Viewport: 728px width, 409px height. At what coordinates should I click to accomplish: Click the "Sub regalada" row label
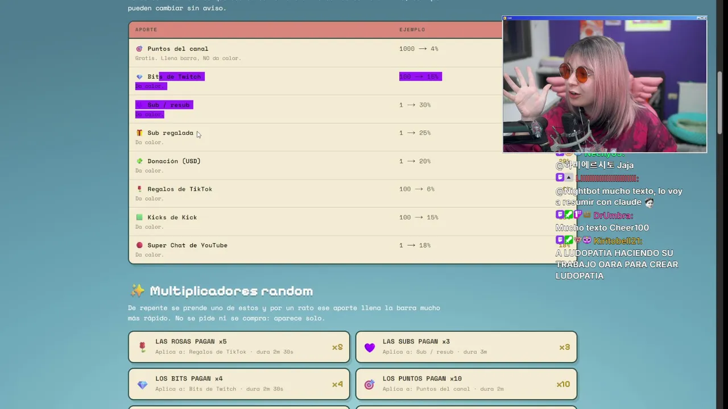(x=170, y=133)
